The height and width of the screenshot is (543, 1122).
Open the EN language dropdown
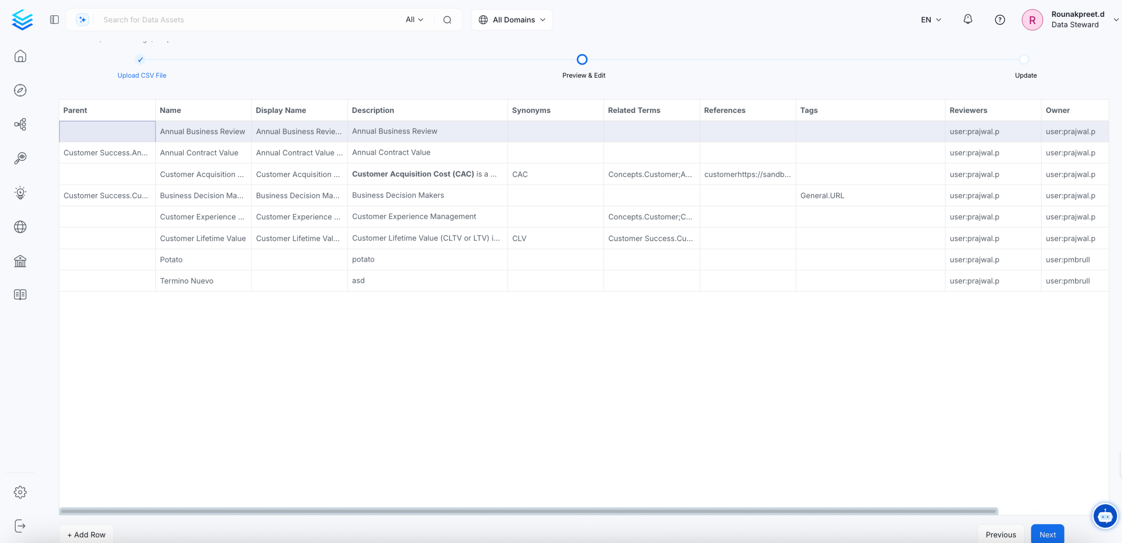931,19
